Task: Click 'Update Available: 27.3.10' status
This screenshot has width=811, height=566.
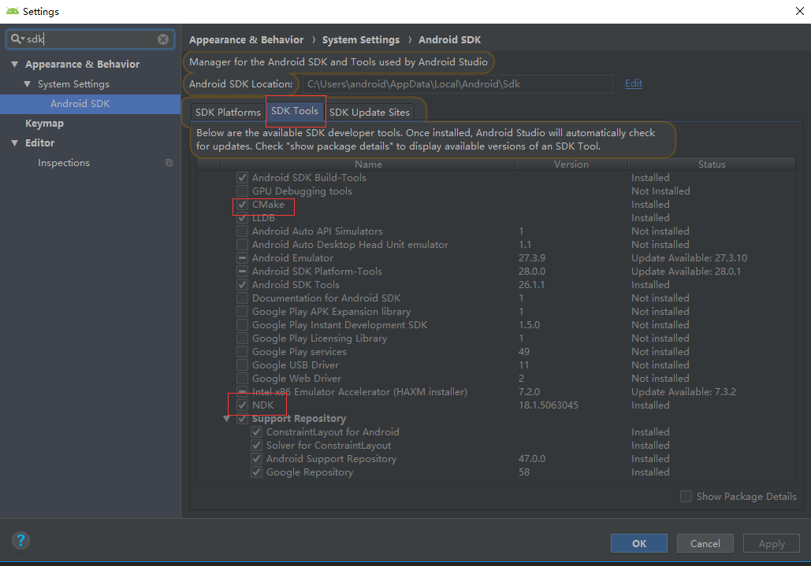Action: (x=689, y=257)
